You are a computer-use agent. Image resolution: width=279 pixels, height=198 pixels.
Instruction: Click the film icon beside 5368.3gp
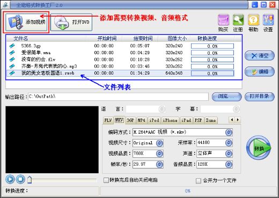point(12,46)
